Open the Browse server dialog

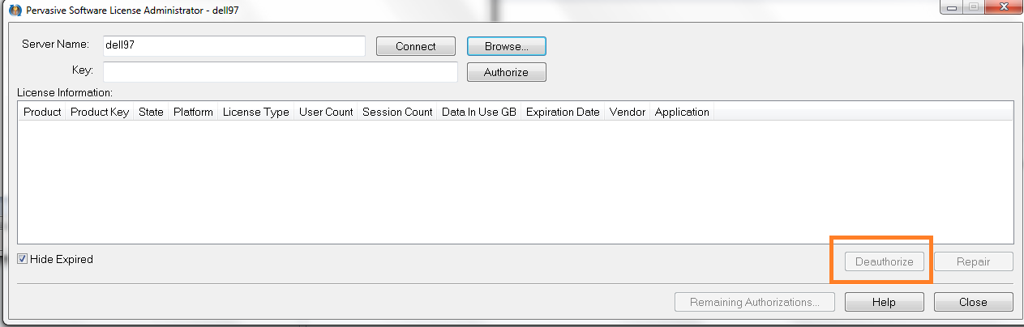[x=507, y=46]
